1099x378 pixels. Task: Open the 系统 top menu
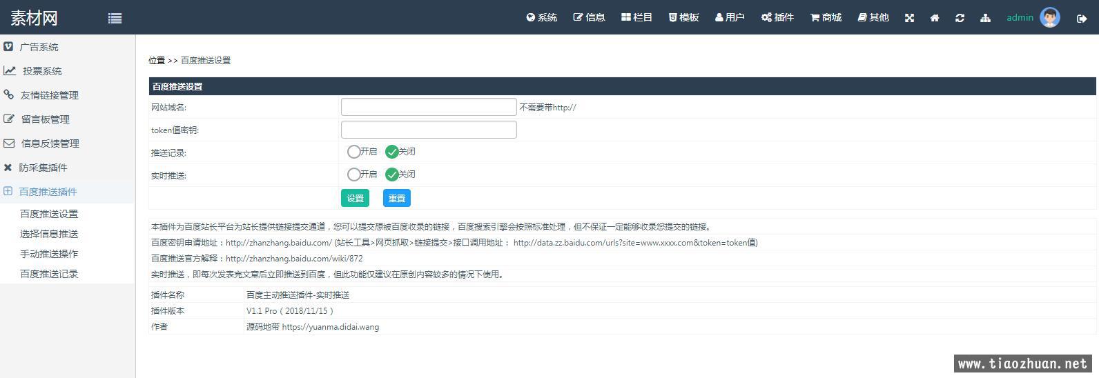pos(542,18)
